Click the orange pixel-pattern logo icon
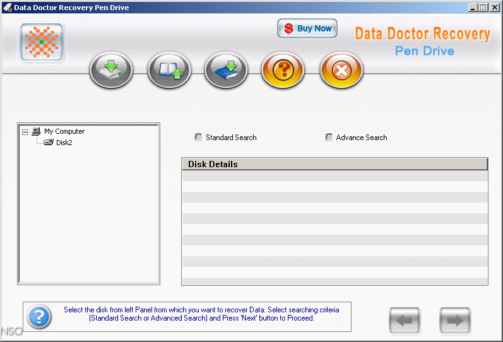This screenshot has width=503, height=342. (42, 42)
